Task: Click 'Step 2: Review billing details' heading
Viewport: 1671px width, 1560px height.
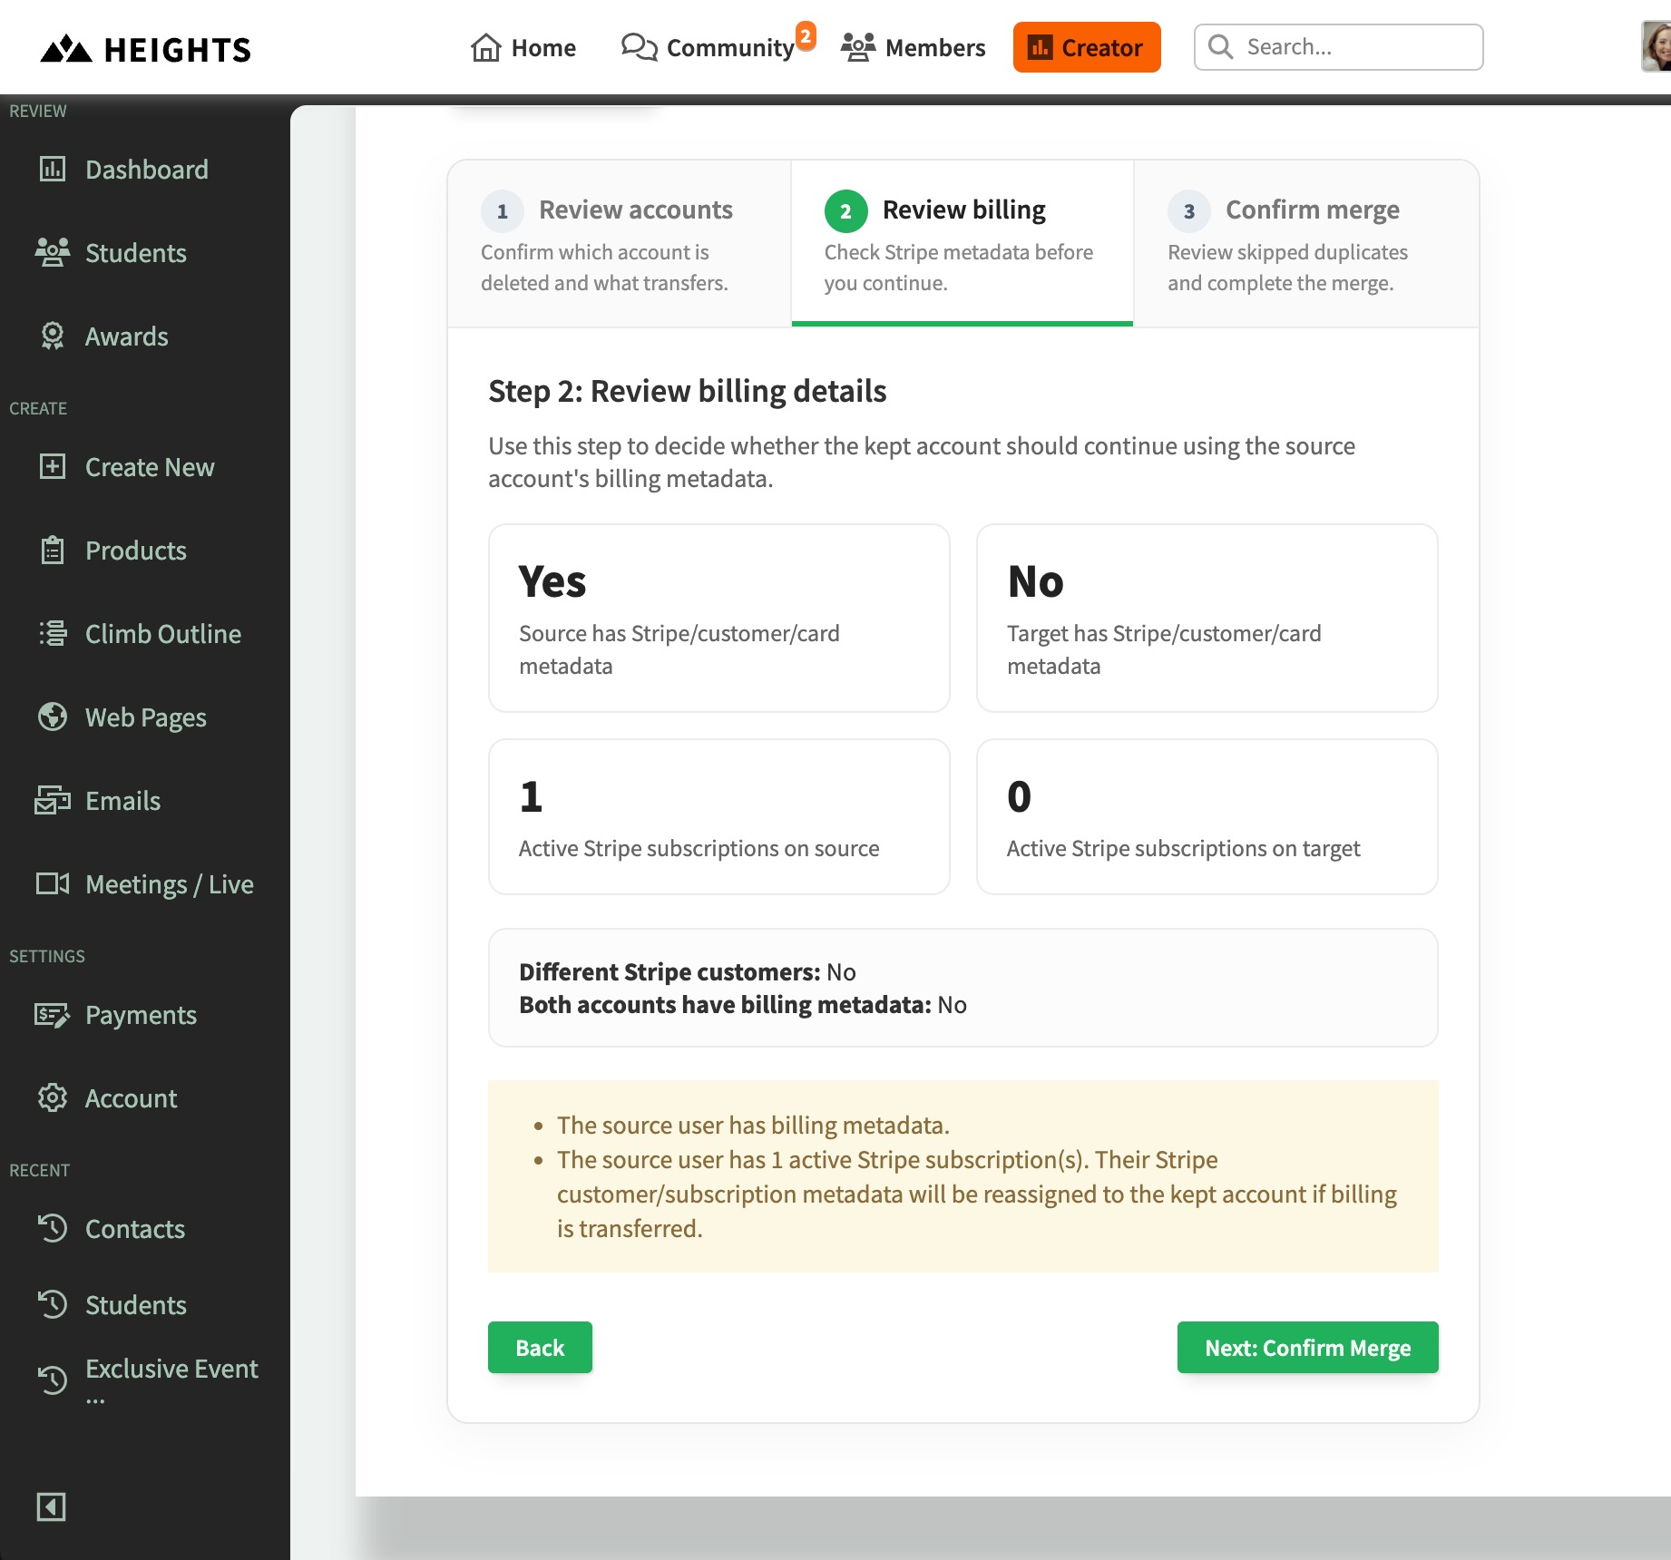Action: 687,391
